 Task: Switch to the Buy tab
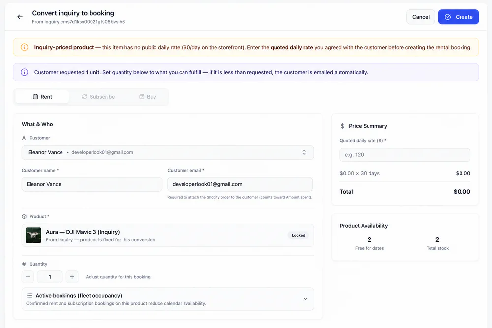pyautogui.click(x=148, y=97)
